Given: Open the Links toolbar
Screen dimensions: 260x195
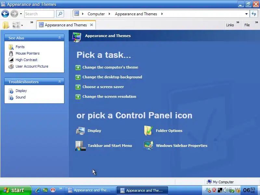Looking at the screenshot, I should point(230,25).
